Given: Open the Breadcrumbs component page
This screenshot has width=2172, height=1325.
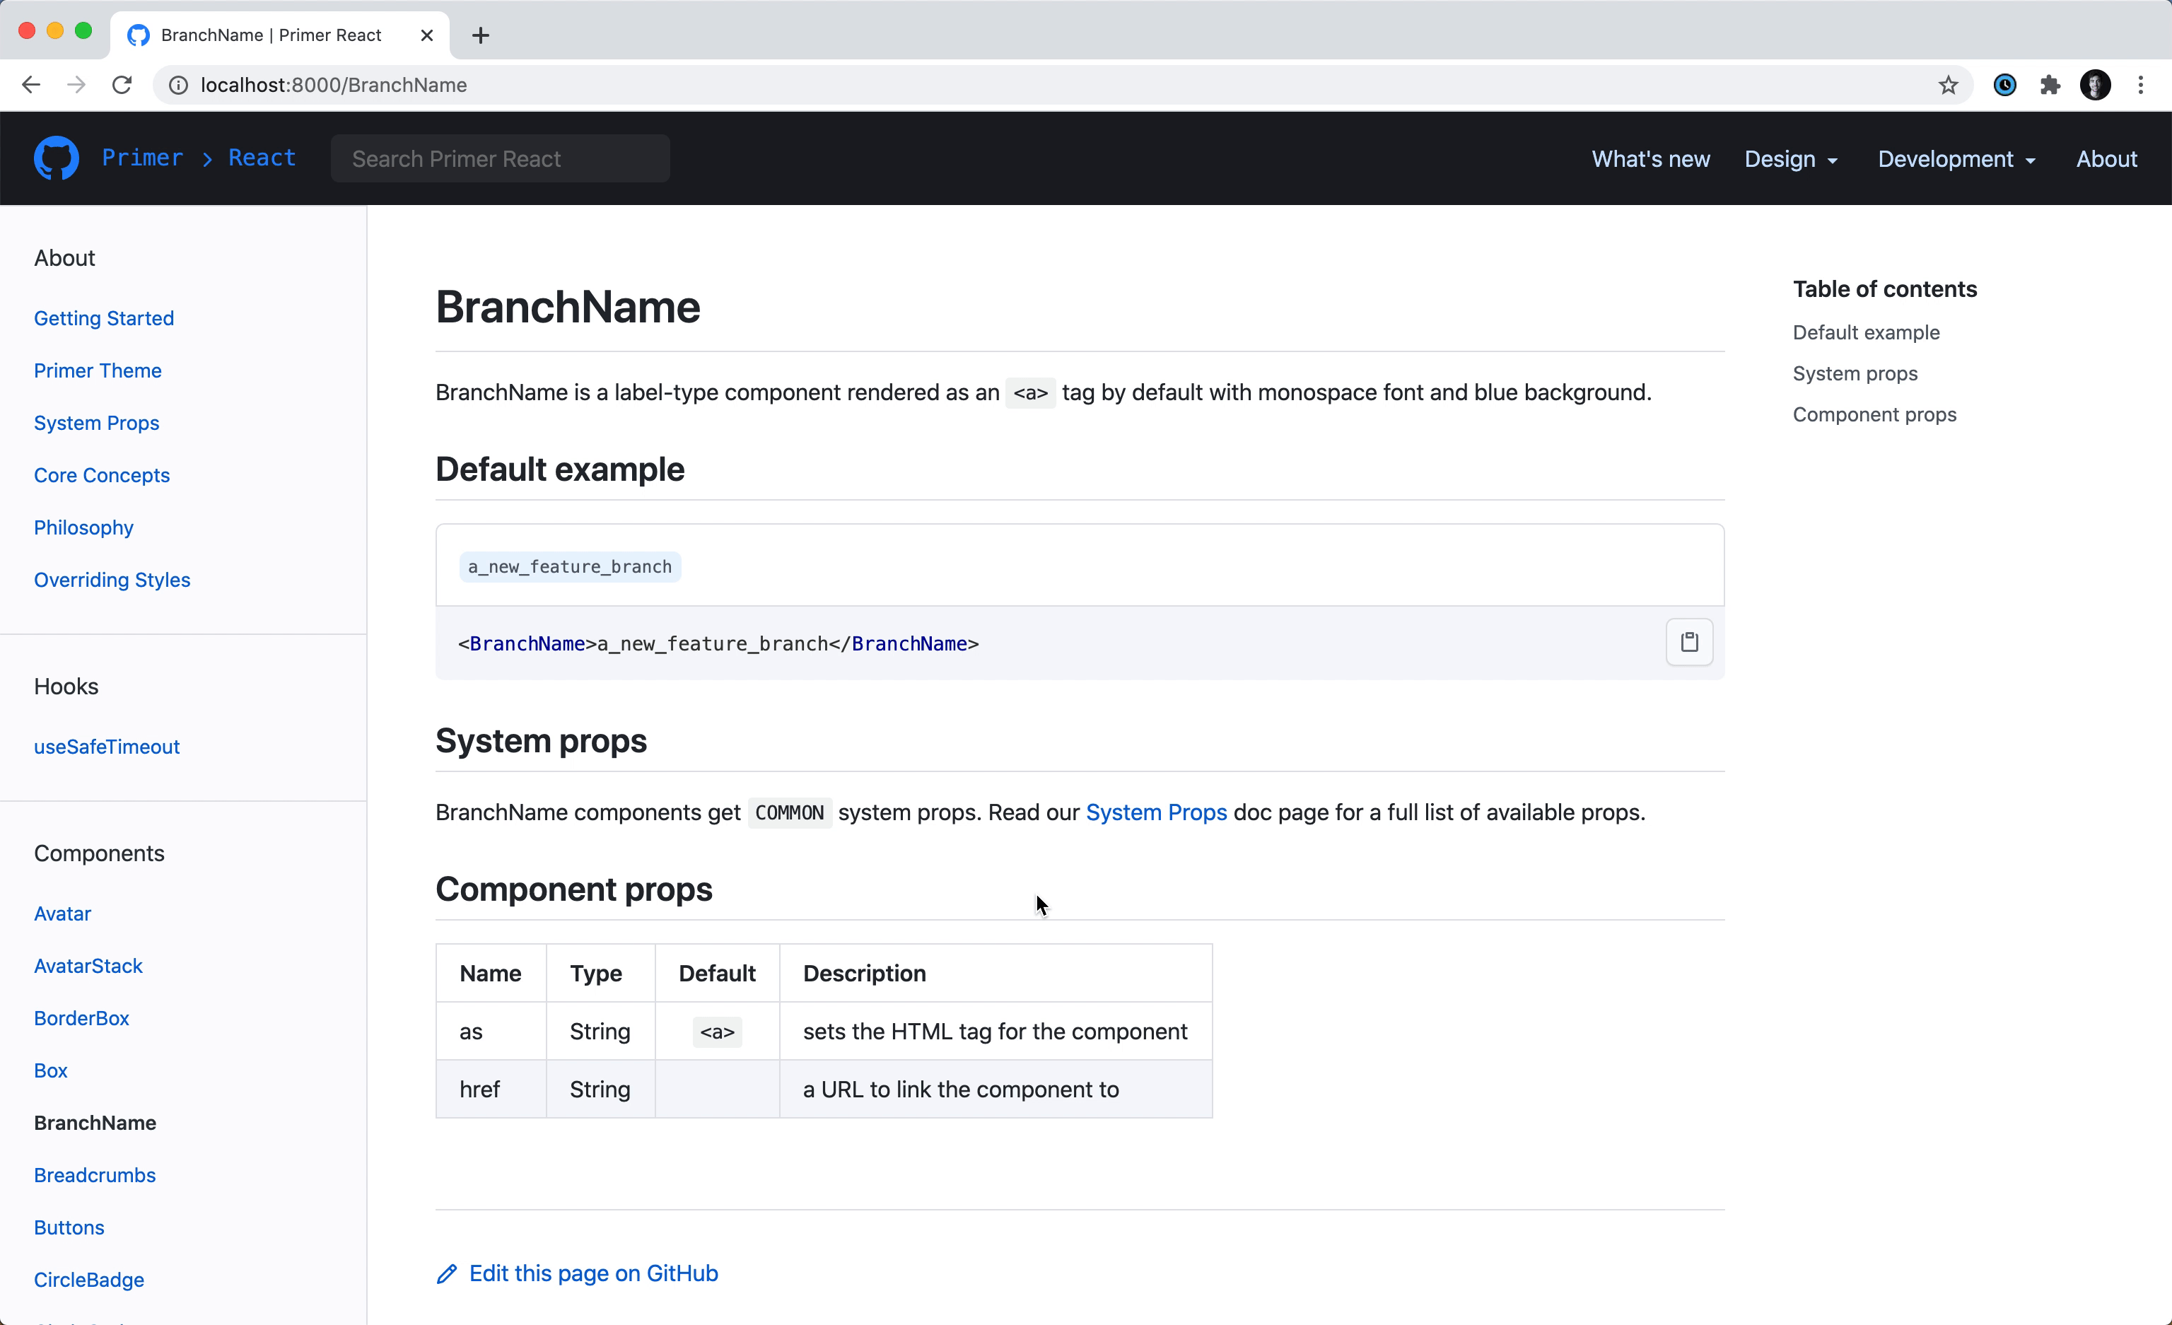Looking at the screenshot, I should click(x=95, y=1175).
